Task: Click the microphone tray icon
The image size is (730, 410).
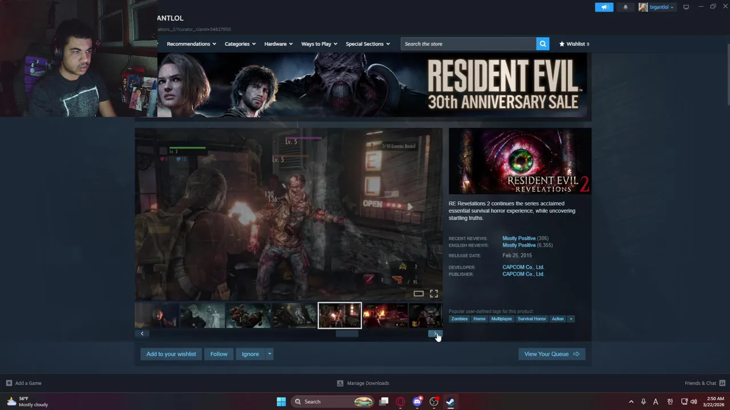Action: click(x=643, y=402)
